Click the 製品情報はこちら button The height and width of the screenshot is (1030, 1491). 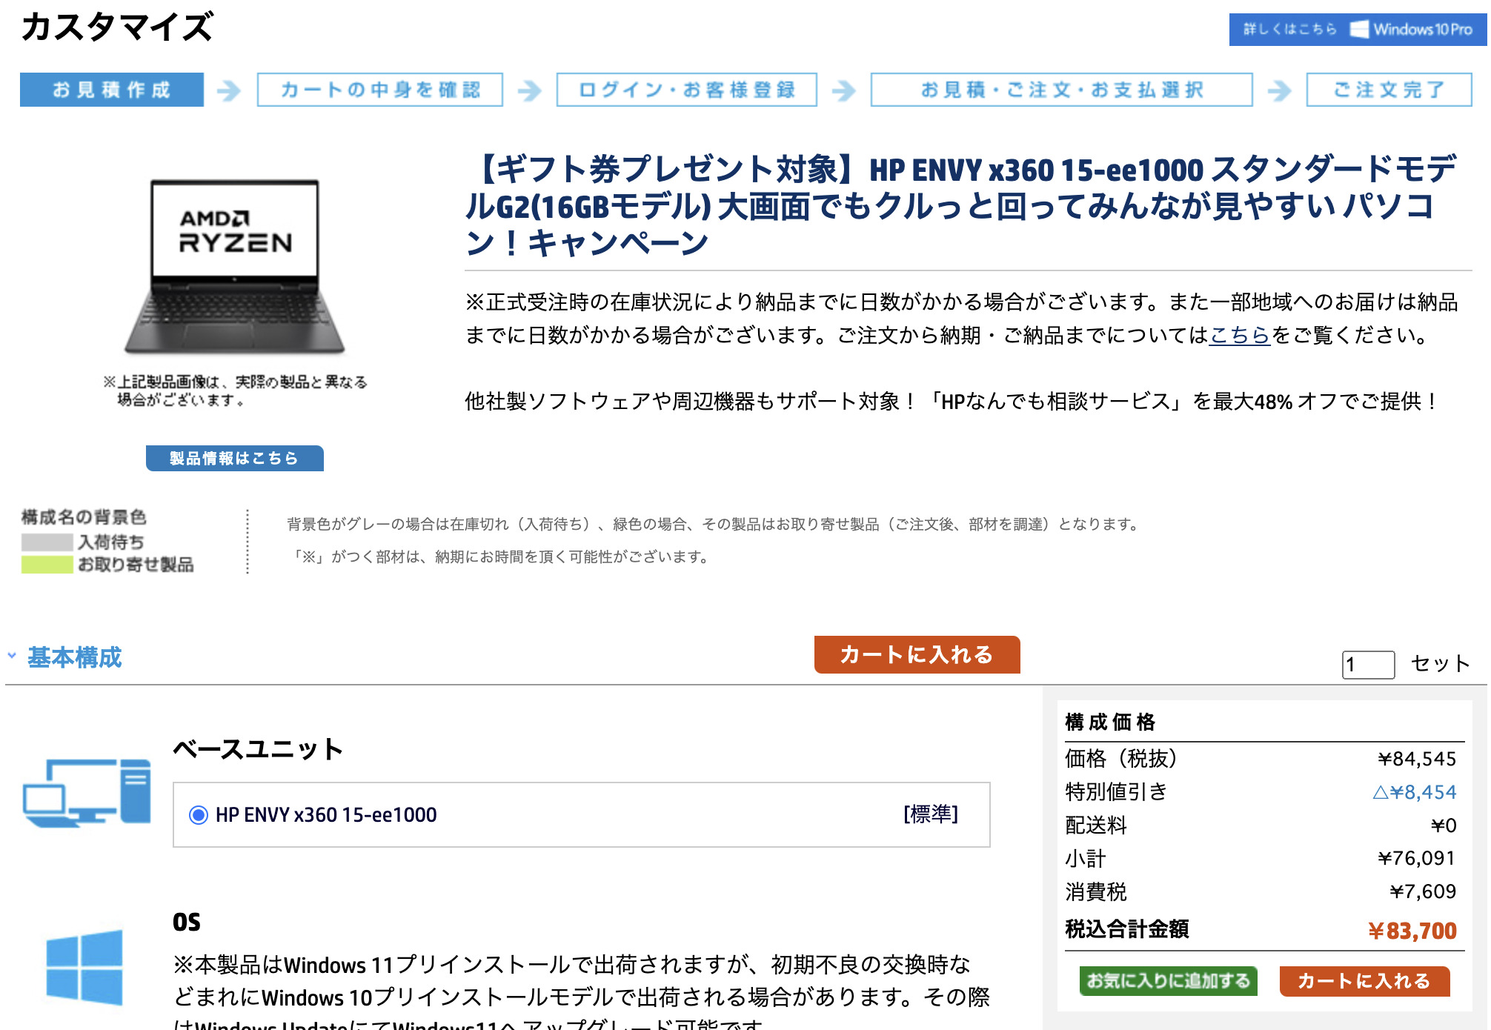click(x=235, y=458)
